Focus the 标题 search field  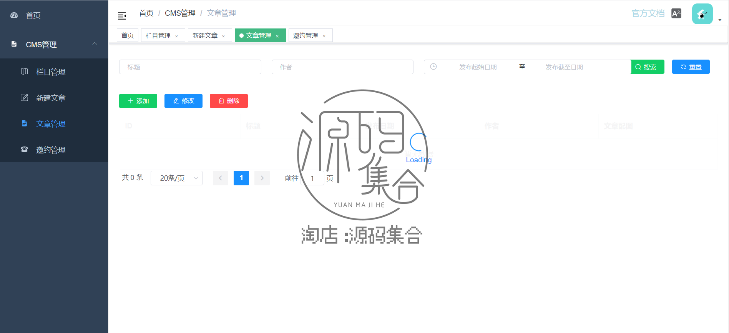tap(190, 67)
